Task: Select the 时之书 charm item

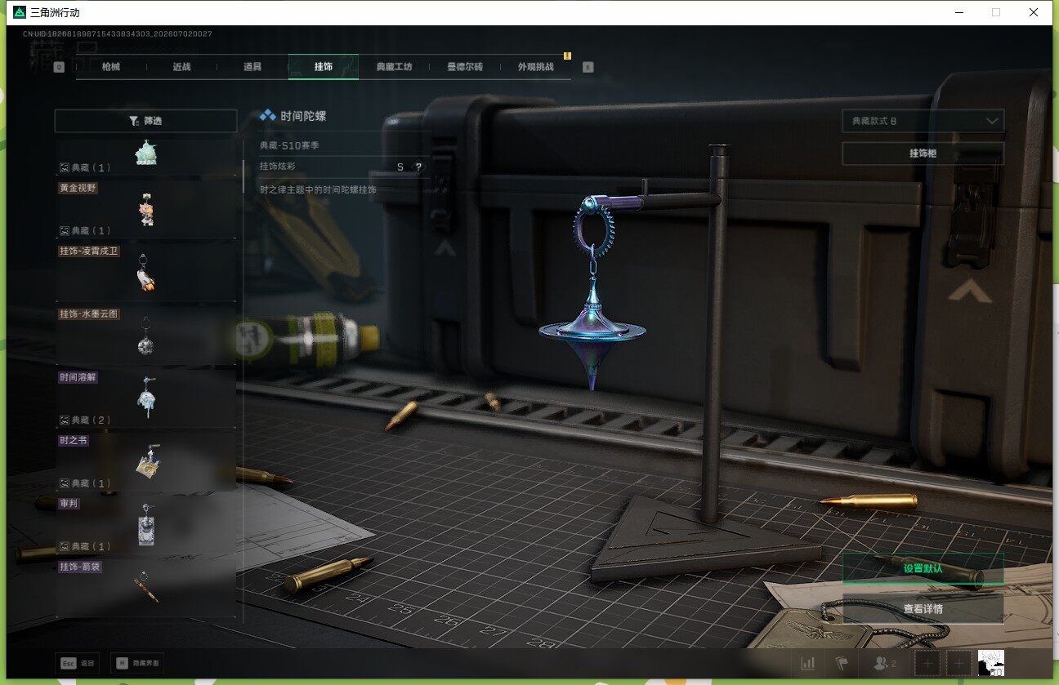Action: coord(145,461)
